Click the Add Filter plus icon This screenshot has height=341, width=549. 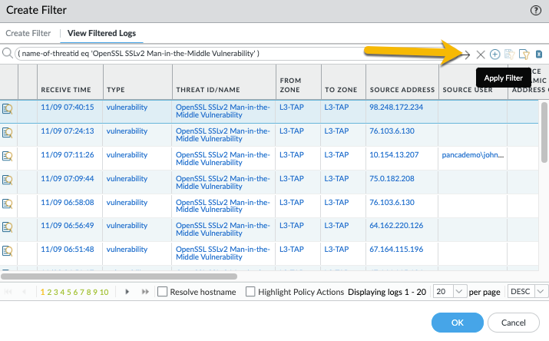[495, 54]
